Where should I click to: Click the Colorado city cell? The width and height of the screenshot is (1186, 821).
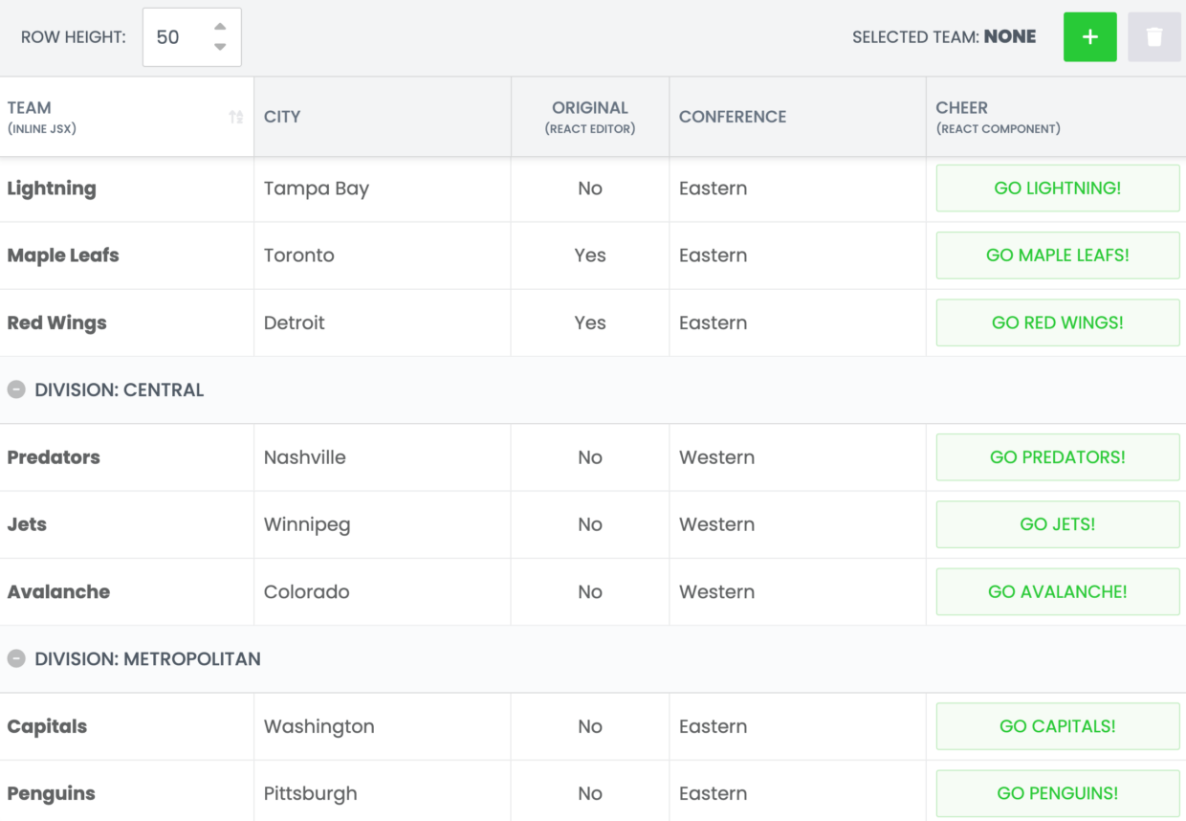(x=383, y=591)
